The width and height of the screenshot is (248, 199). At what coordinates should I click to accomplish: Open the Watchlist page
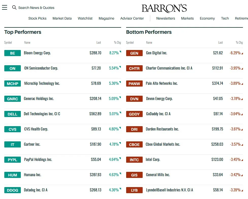click(85, 18)
